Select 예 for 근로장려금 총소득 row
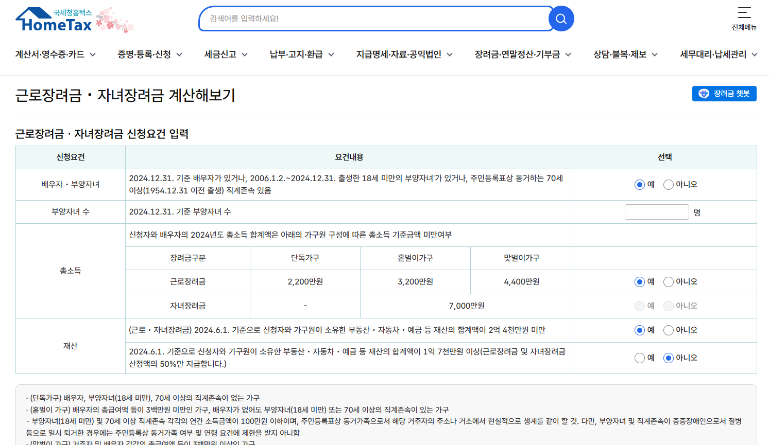Screen dimensions: 769x445 [640, 282]
